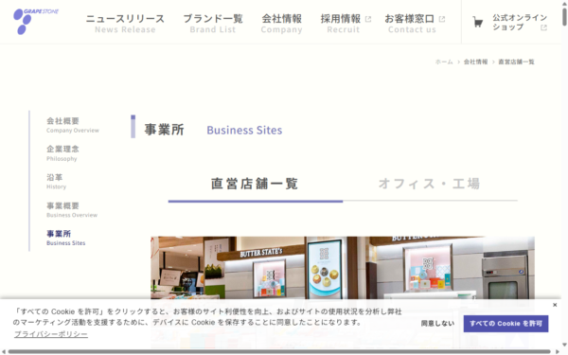Go to 会社概要 Company Overview in sidebar
The height and width of the screenshot is (355, 568).
pos(73,125)
